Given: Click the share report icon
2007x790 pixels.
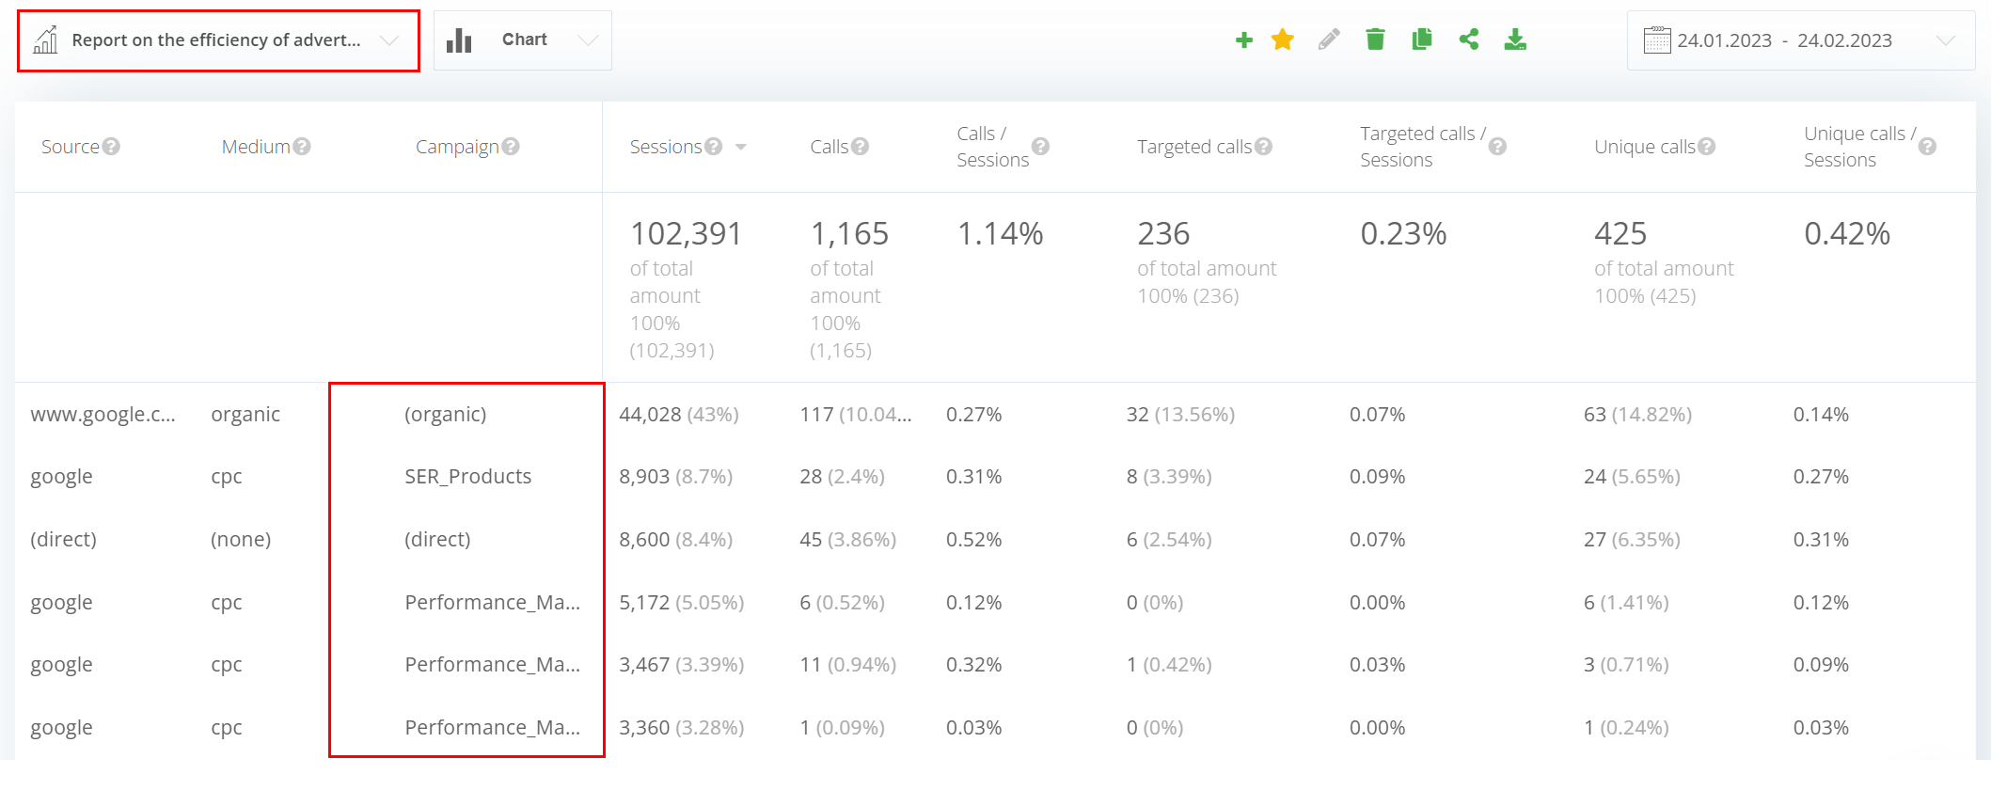Looking at the screenshot, I should tap(1469, 39).
